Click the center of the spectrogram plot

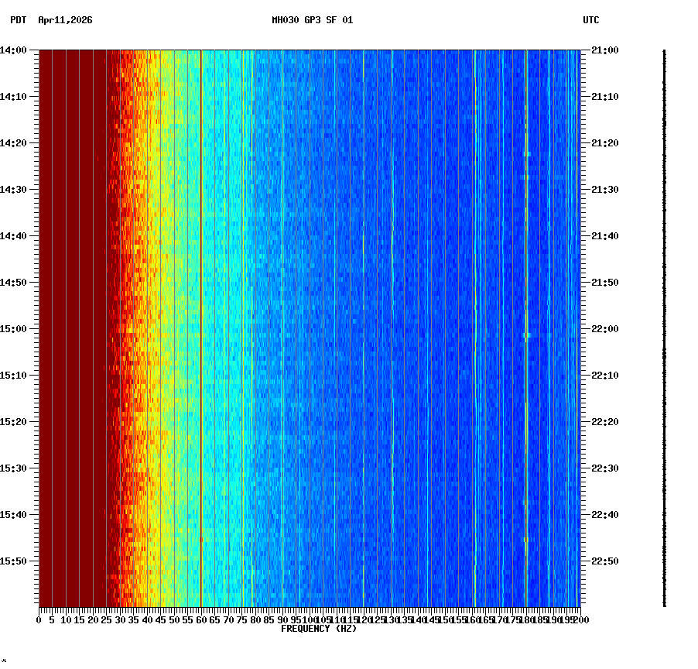[310, 328]
